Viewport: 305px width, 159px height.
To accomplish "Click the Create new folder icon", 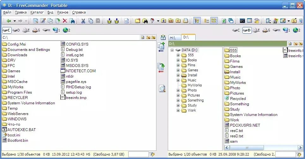I will [138, 21].
